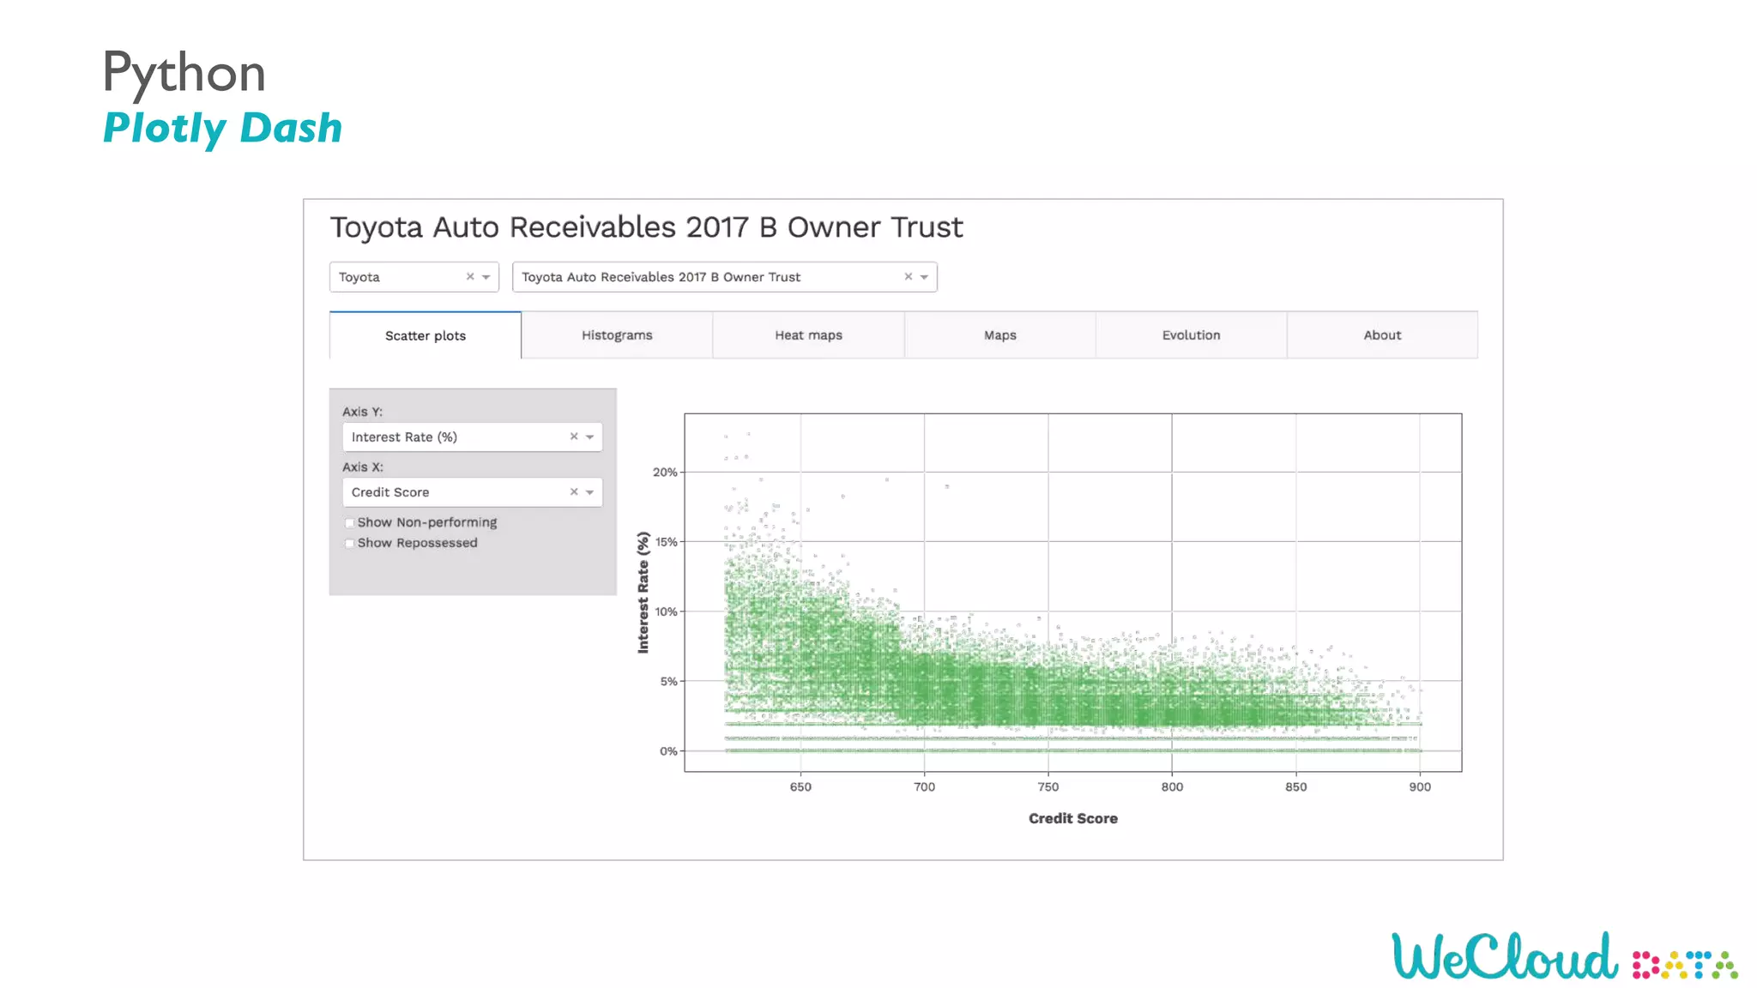Click the Axis Y: label
The image size is (1757, 988).
click(362, 412)
